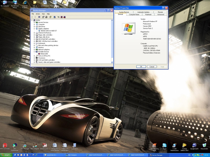Switch to the Computer Name tab
This screenshot has width=210, height=157.
pyautogui.click(x=134, y=14)
